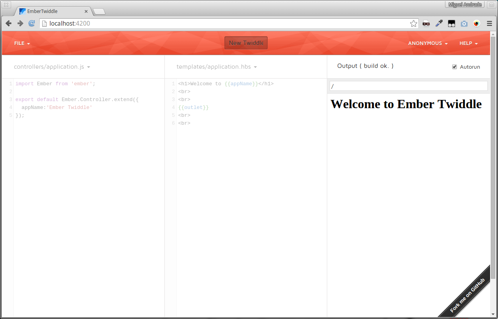
Task: Select the EmberTwiddle tab
Action: [53, 11]
